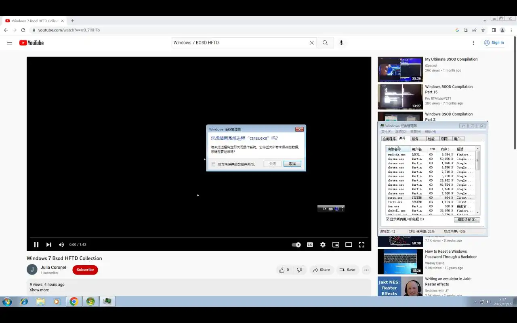This screenshot has width=517, height=323.
Task: Save the video with the Save button
Action: (347, 270)
